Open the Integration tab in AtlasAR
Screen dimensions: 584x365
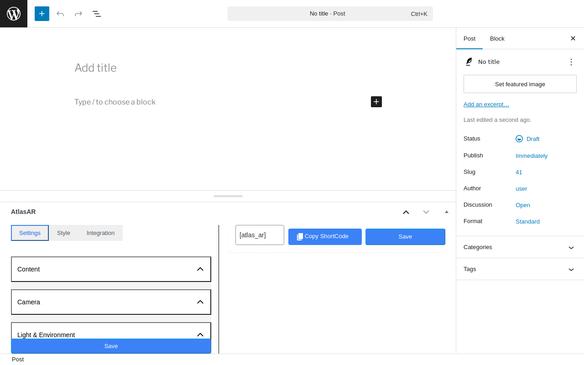tap(100, 233)
